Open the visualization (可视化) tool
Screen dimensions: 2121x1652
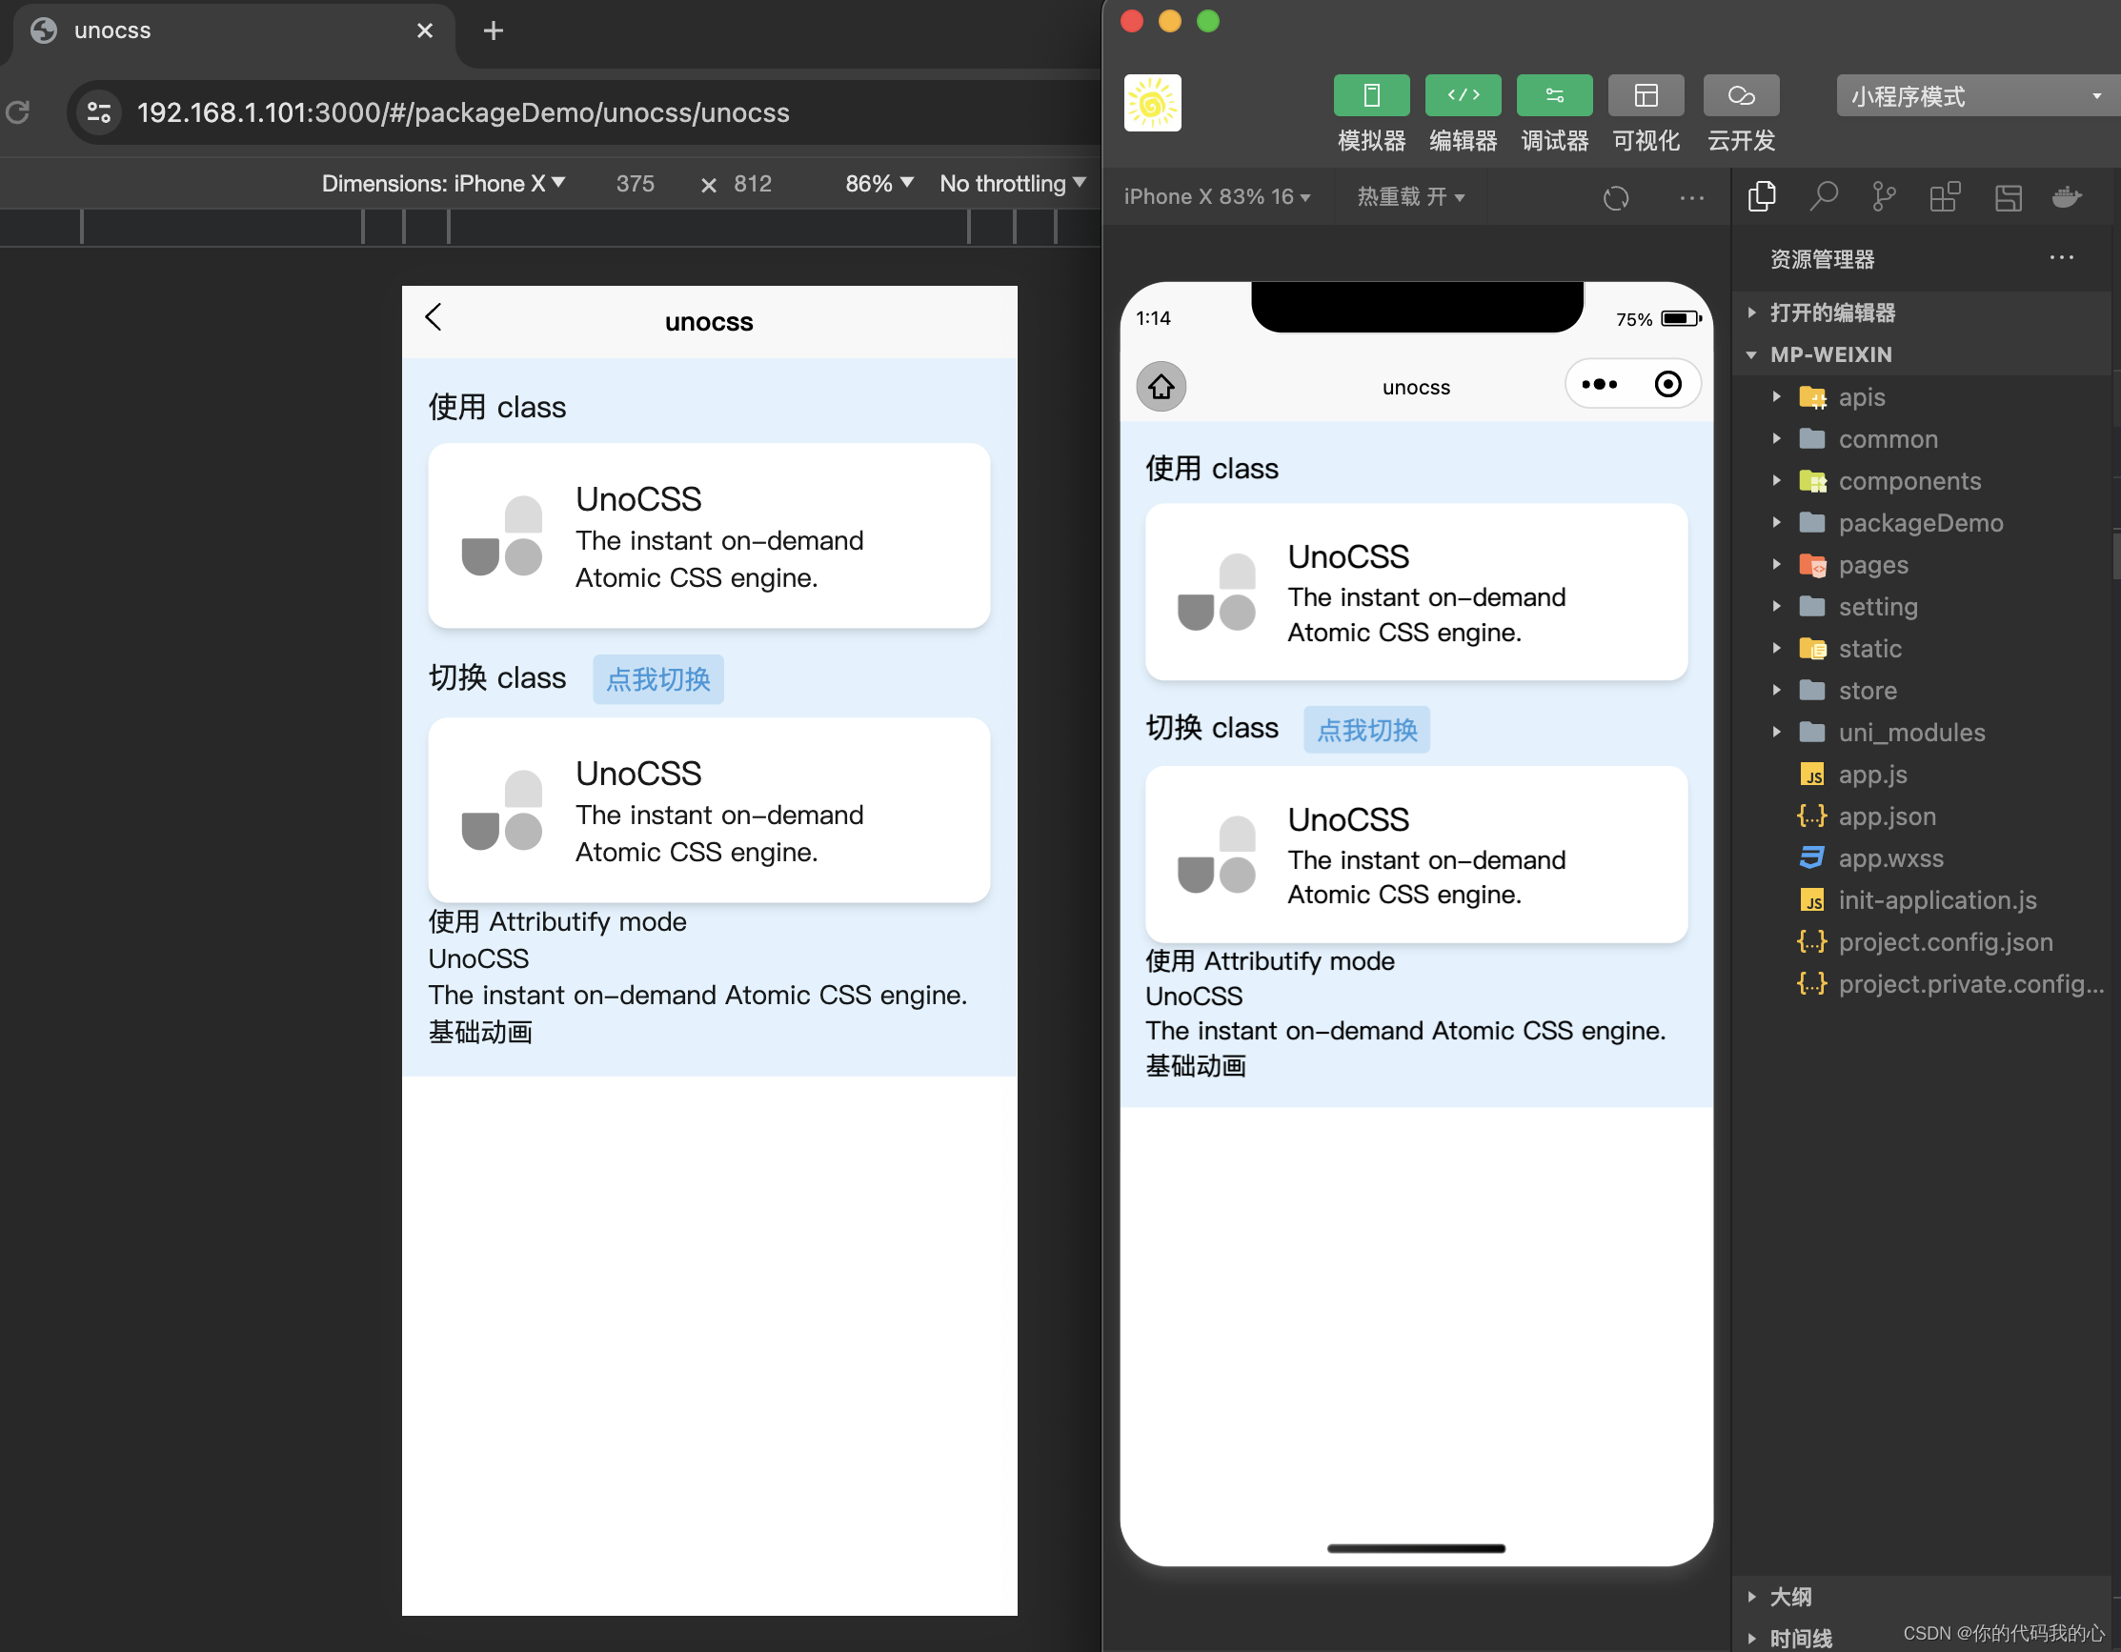[1646, 96]
